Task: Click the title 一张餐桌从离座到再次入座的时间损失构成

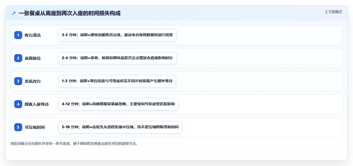Action: [70, 13]
